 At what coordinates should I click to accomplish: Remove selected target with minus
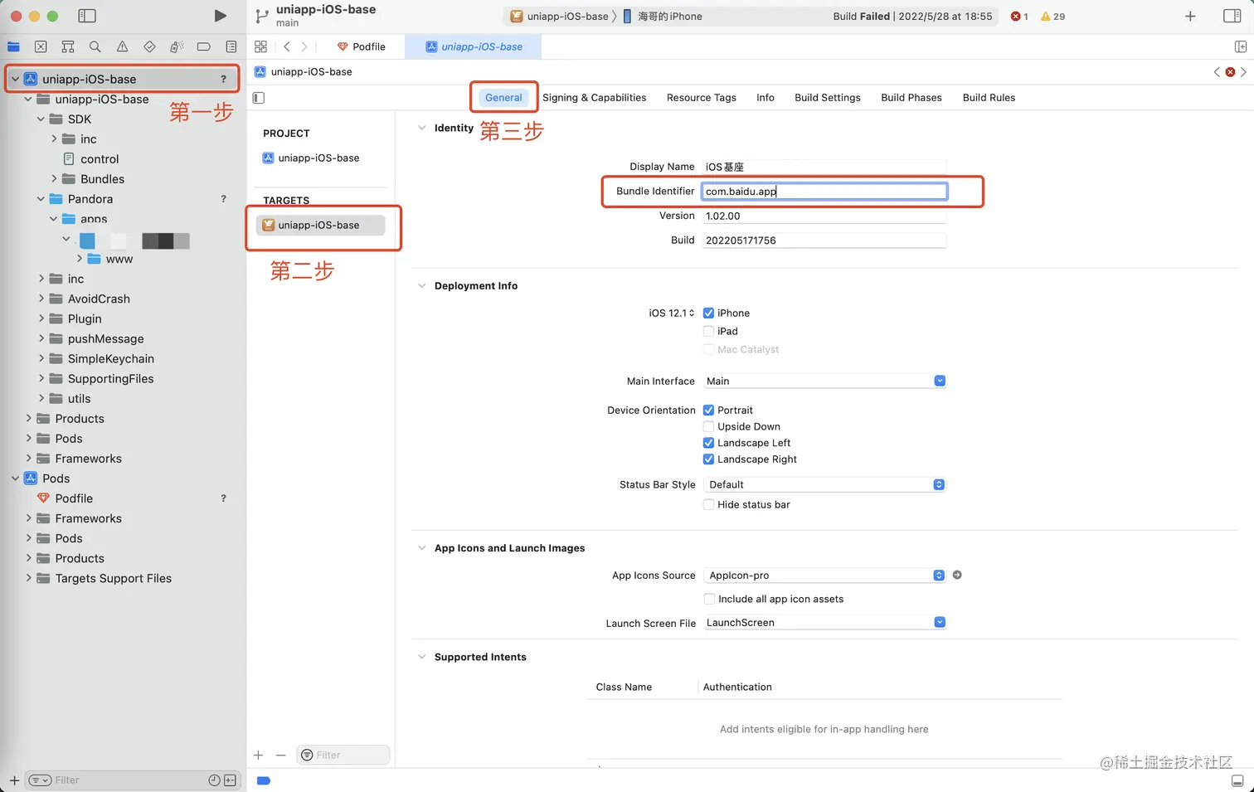click(280, 755)
